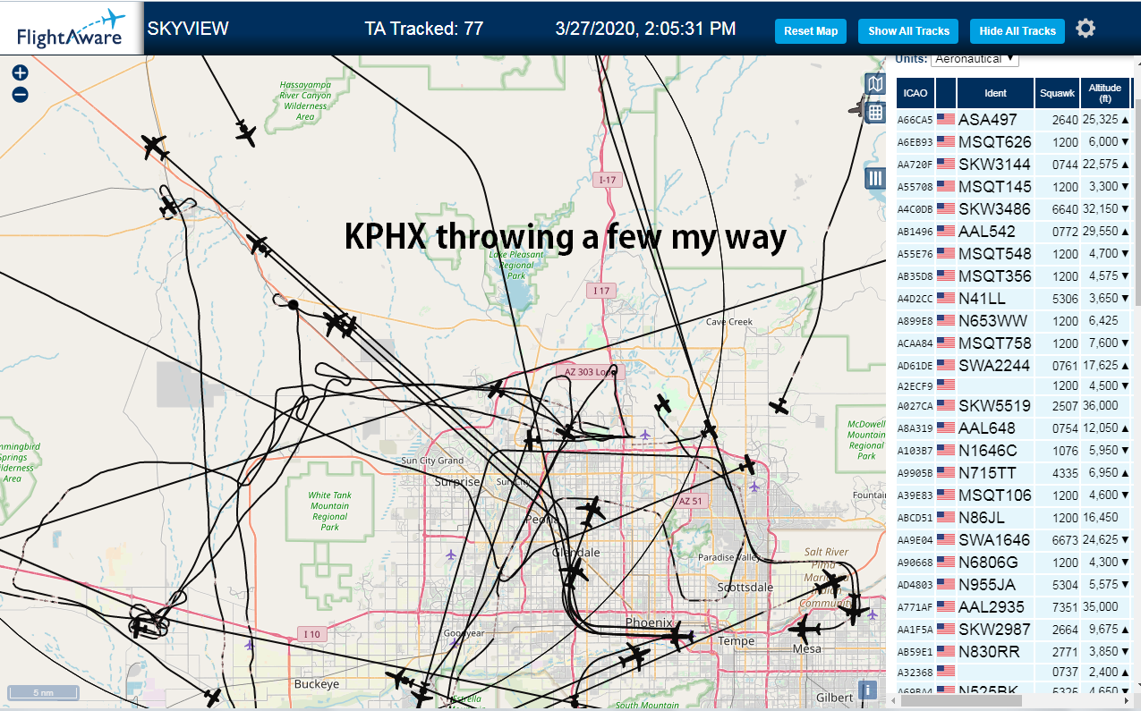The image size is (1141, 711).
Task: Sort table by Altitude (ft) column header
Action: (x=1105, y=93)
